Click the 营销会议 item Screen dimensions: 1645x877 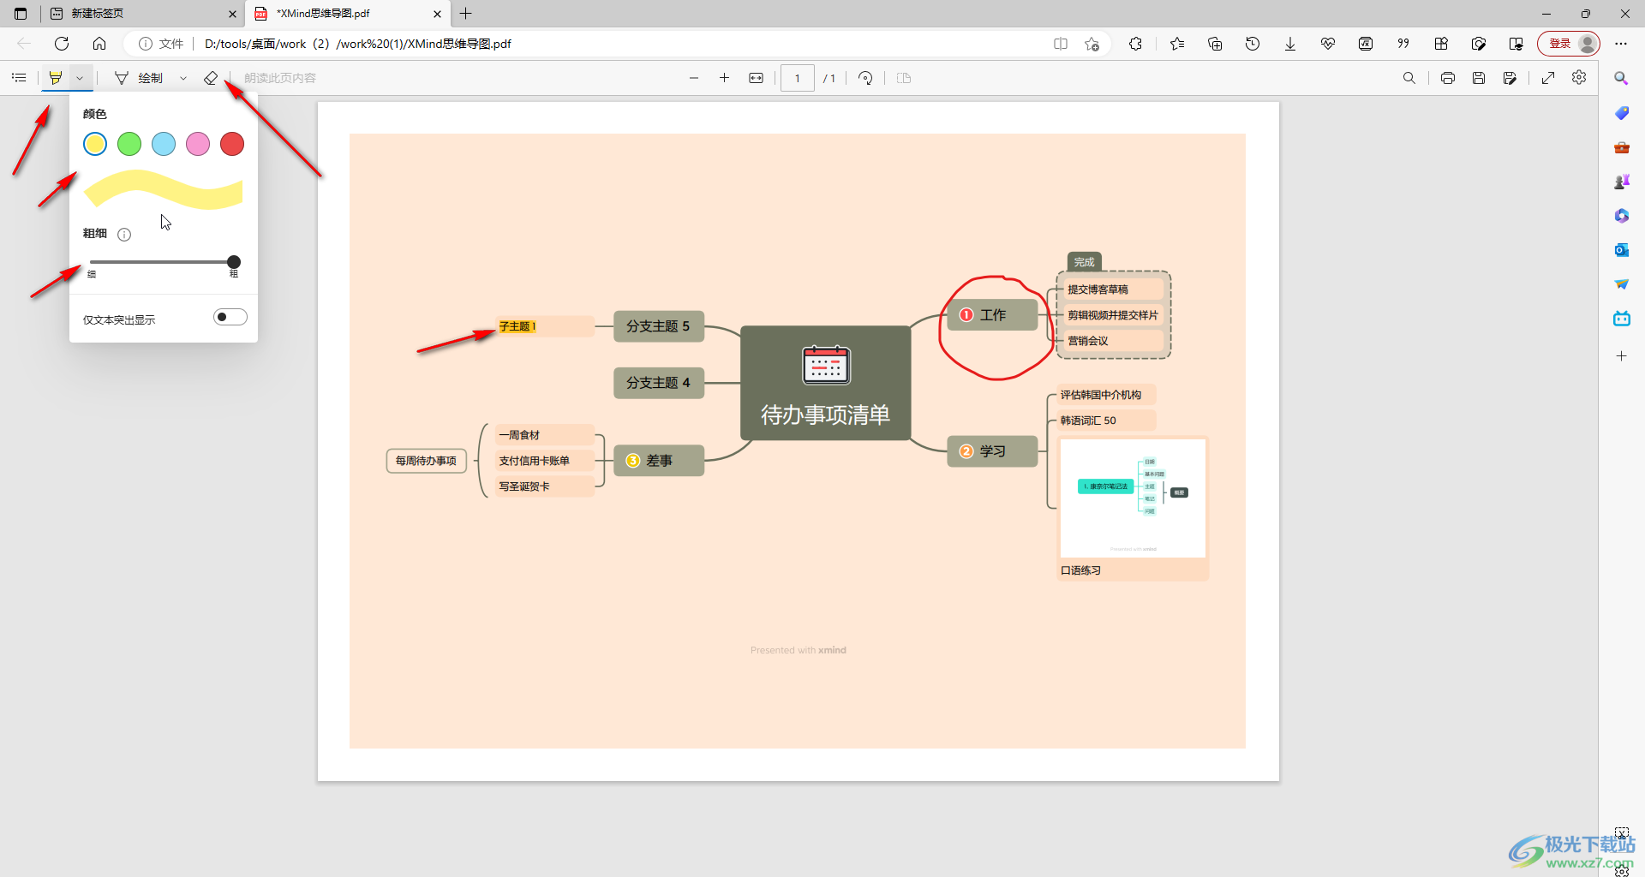tap(1111, 341)
